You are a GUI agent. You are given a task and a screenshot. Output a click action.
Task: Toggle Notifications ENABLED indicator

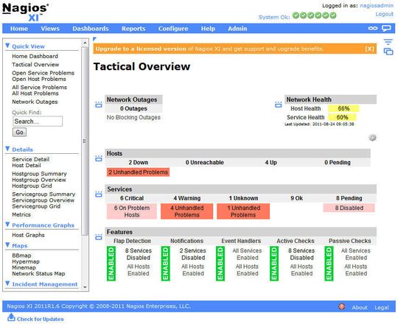click(166, 264)
